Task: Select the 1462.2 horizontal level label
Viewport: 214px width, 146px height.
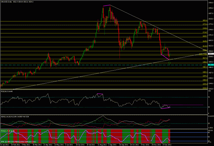Action: point(205,67)
